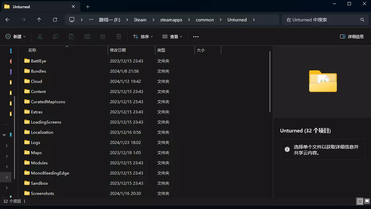Click the This PC monitor icon in address bar
This screenshot has height=209, width=371.
[72, 20]
